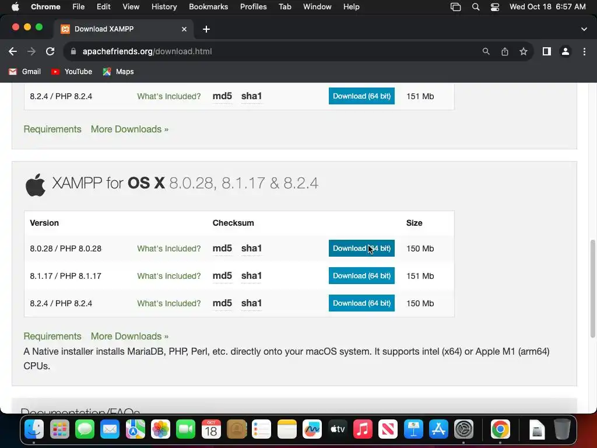Close the Download XAMPP tab
The image size is (597, 448).
click(x=184, y=29)
